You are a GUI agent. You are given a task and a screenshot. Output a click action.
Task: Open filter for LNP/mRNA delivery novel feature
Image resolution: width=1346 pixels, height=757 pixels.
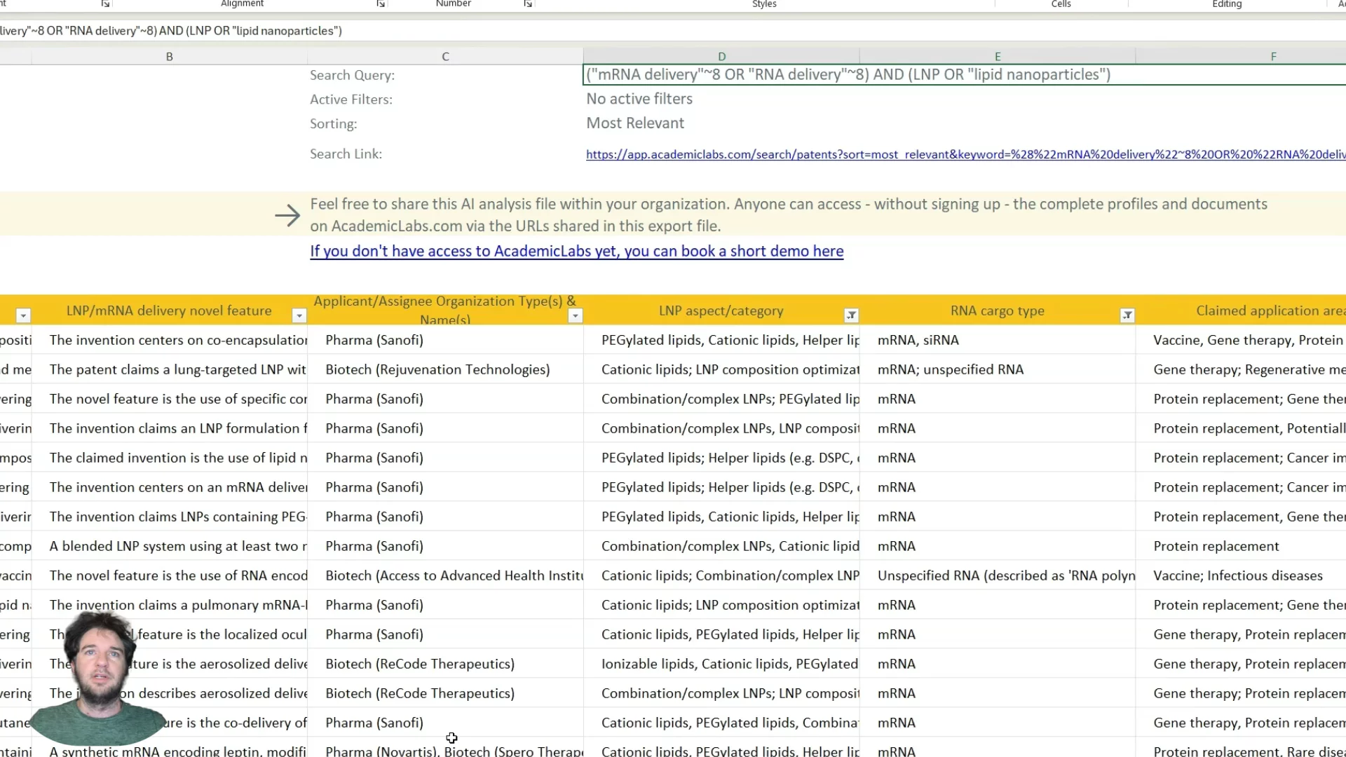299,316
